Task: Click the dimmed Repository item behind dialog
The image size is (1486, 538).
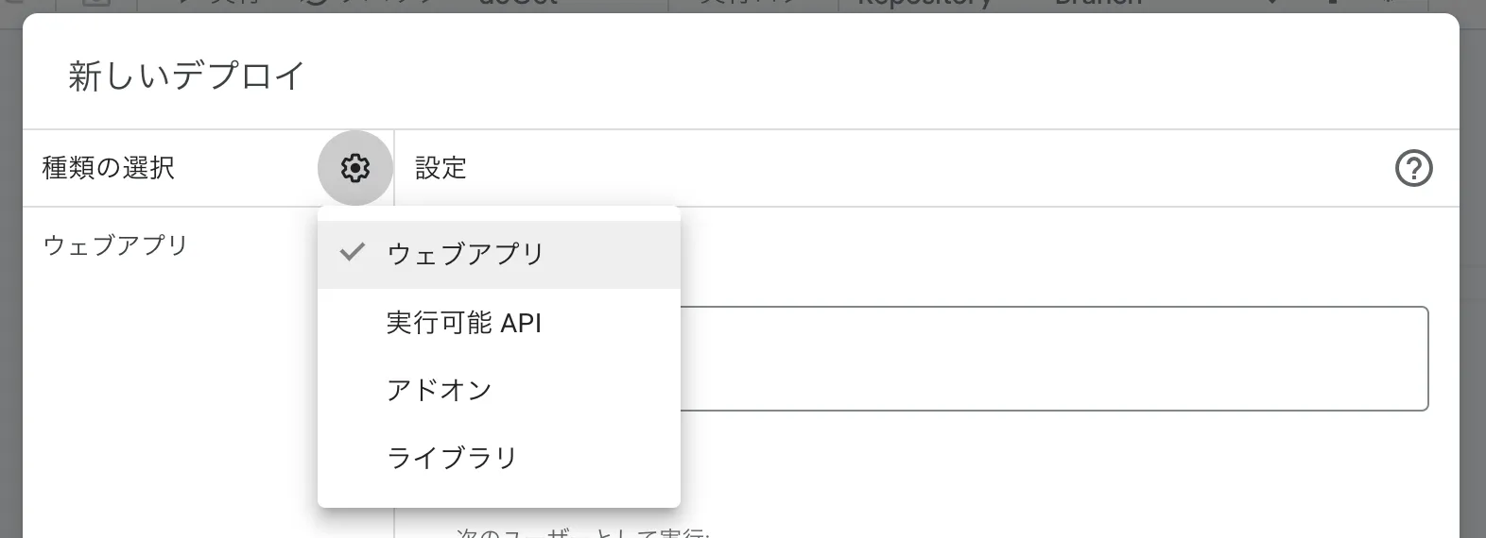Action: 923,5
